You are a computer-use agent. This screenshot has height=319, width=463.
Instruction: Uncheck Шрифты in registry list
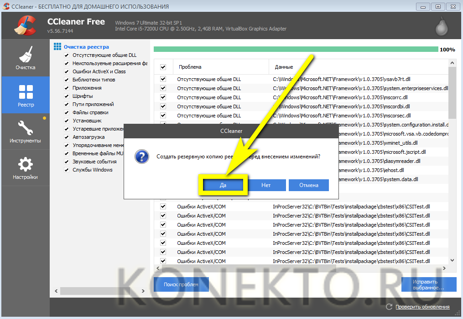(67, 96)
